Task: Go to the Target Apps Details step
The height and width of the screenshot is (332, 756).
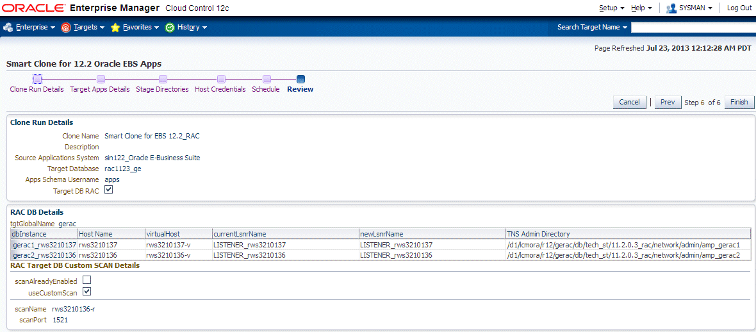Action: coord(100,89)
